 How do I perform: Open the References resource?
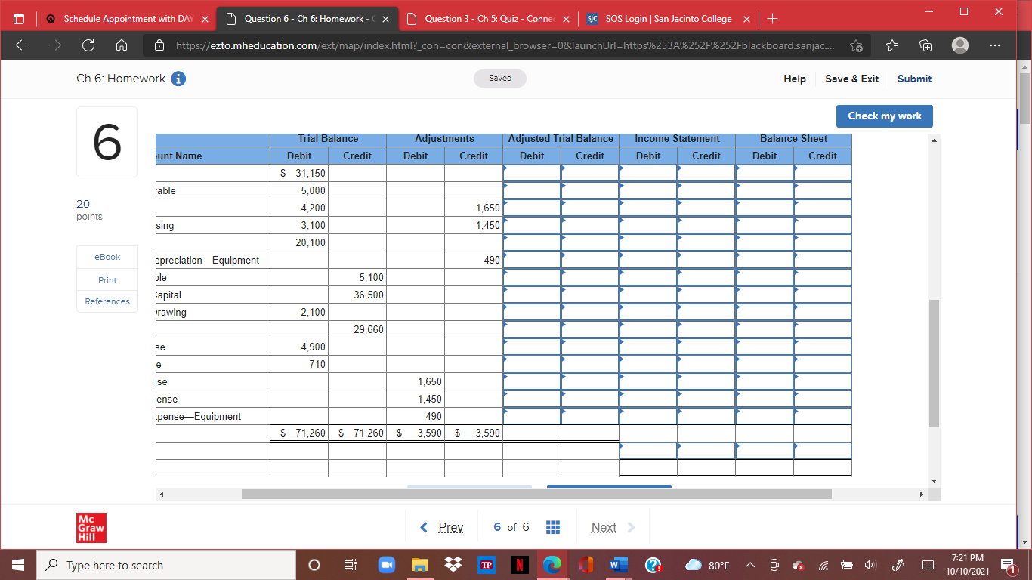(x=107, y=301)
